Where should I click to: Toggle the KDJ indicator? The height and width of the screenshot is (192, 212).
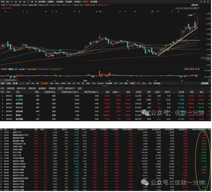[28, 84]
